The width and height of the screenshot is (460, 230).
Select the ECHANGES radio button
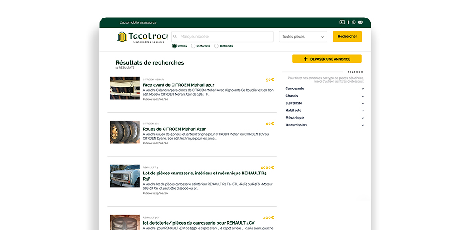pyautogui.click(x=217, y=46)
